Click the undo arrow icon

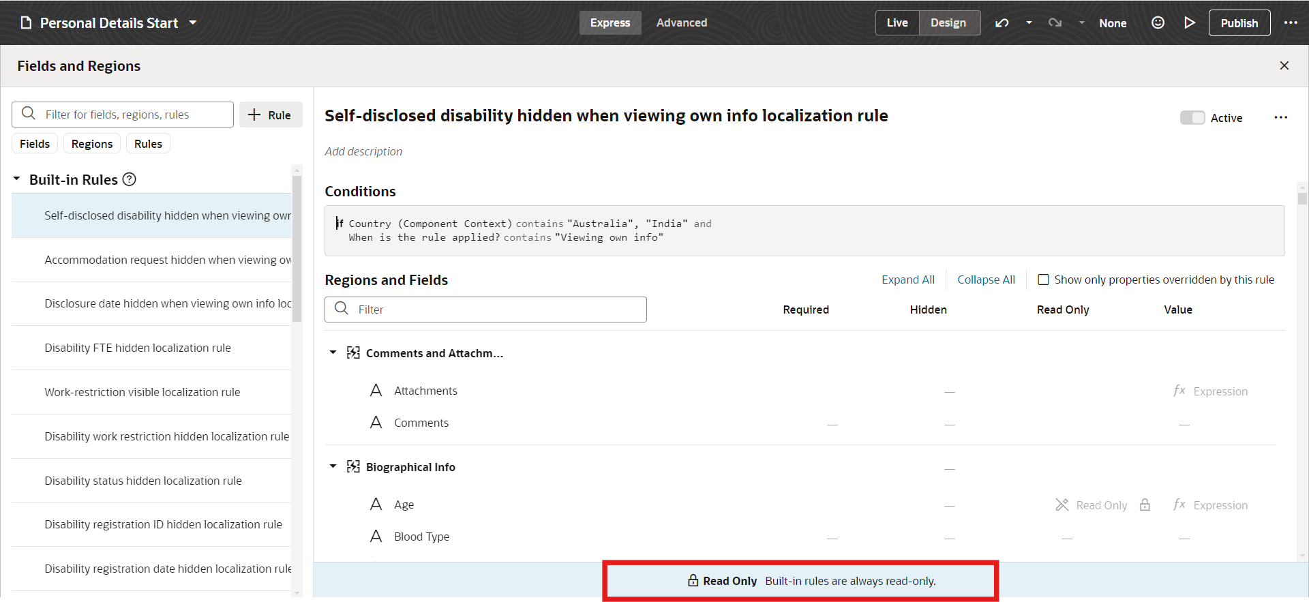click(x=1002, y=22)
